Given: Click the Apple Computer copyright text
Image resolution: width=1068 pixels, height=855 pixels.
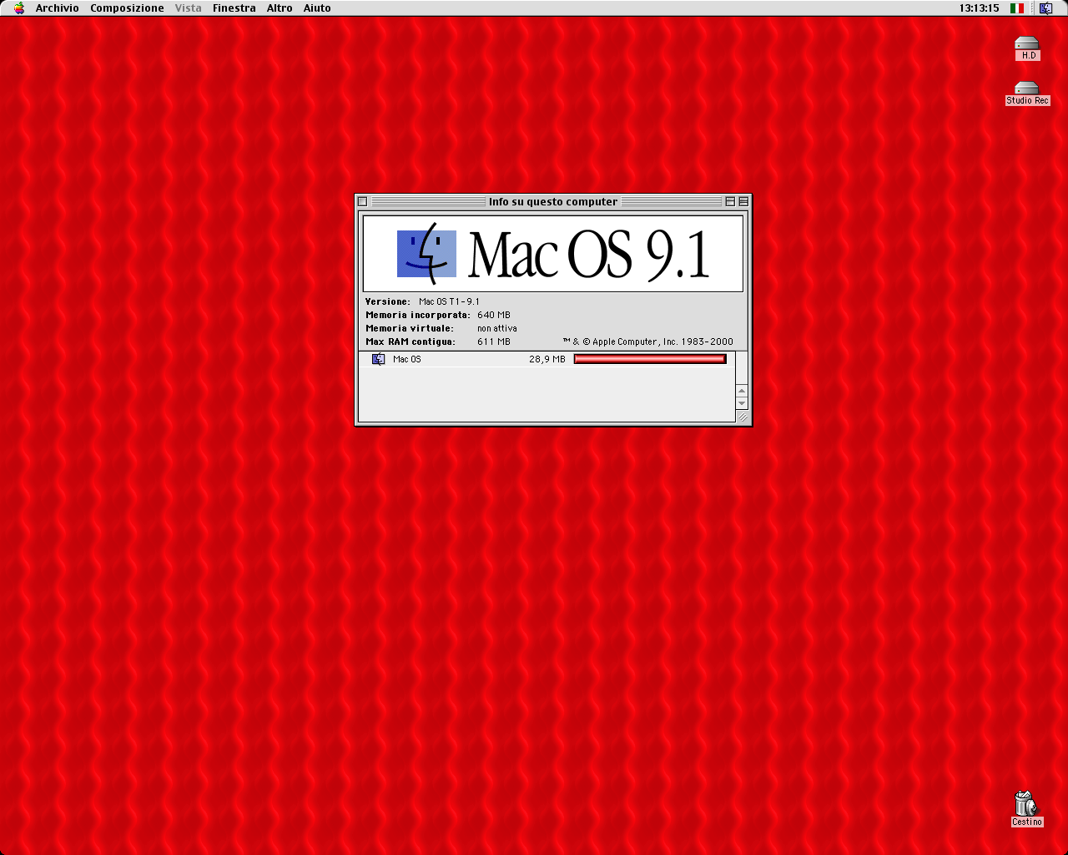Looking at the screenshot, I should tap(648, 341).
